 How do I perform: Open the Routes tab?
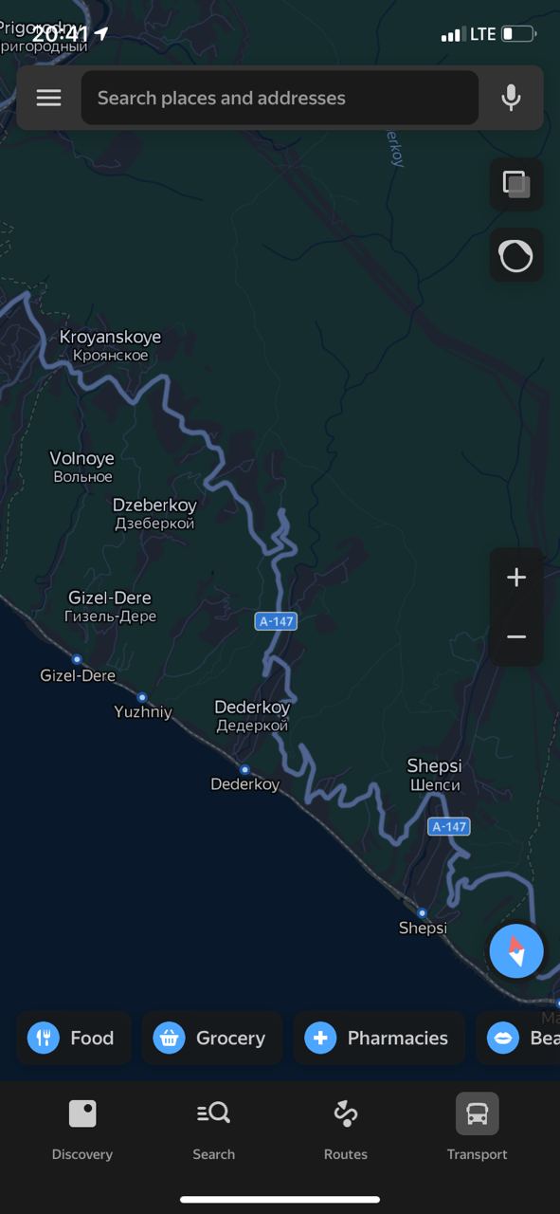(x=346, y=1129)
